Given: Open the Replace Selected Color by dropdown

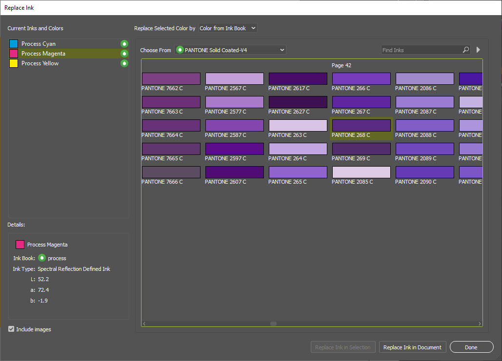Looking at the screenshot, I should pos(228,28).
